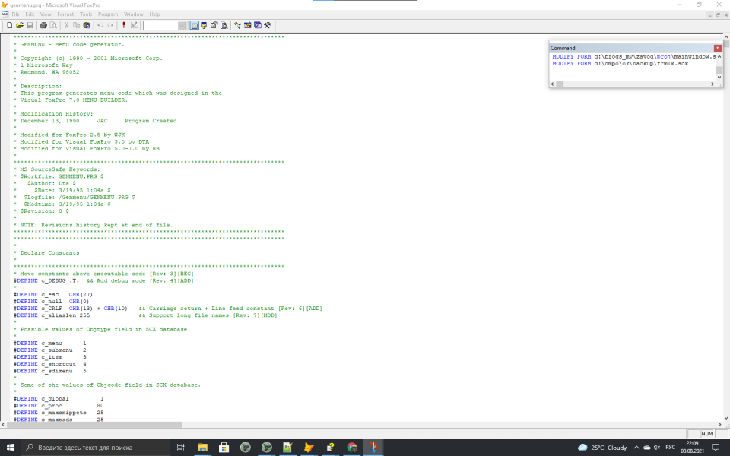Click the New file icon
This screenshot has width=730, height=456.
coord(9,25)
